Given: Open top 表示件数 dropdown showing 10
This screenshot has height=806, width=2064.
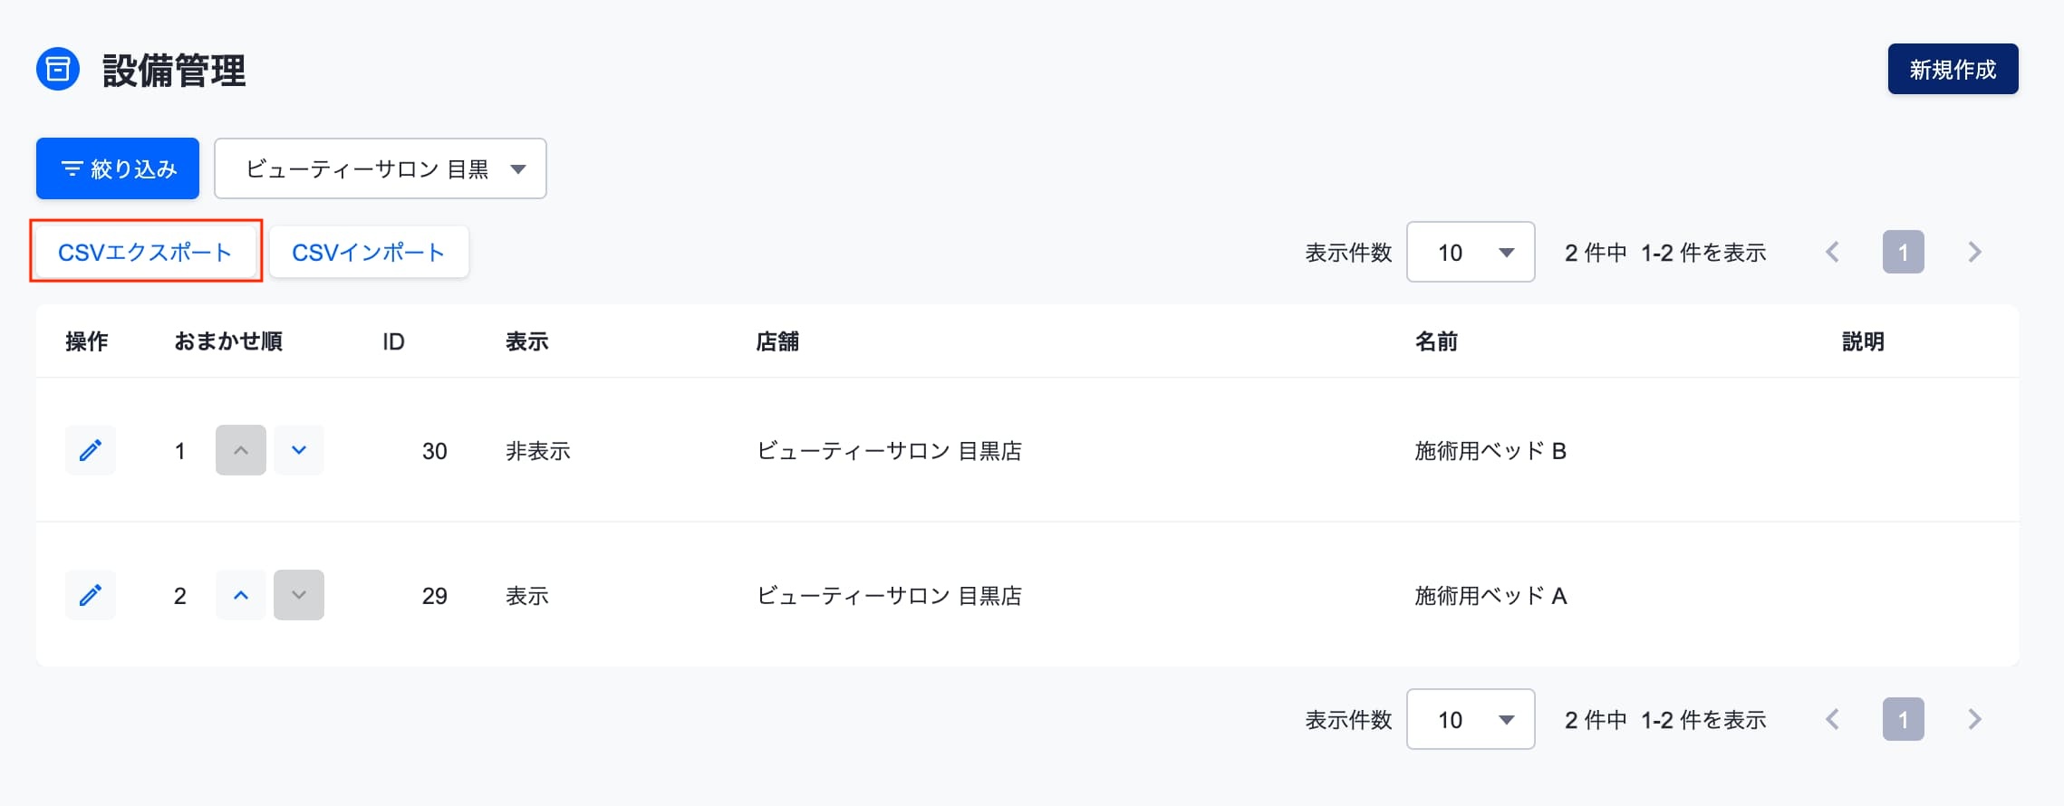Looking at the screenshot, I should pos(1471,252).
